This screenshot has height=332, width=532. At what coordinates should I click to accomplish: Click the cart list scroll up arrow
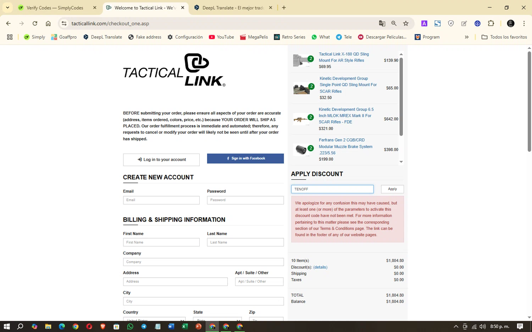401,54
